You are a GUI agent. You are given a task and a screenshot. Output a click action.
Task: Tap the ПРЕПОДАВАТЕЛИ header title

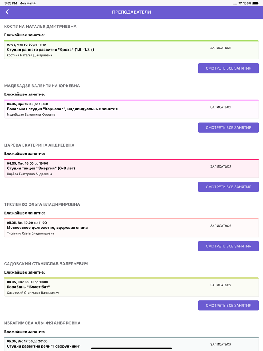(131, 12)
